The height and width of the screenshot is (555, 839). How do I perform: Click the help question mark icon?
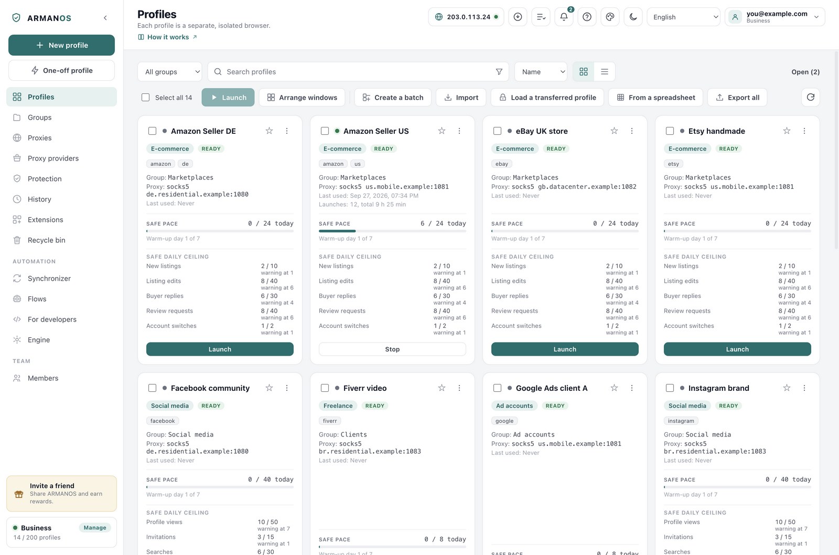587,17
